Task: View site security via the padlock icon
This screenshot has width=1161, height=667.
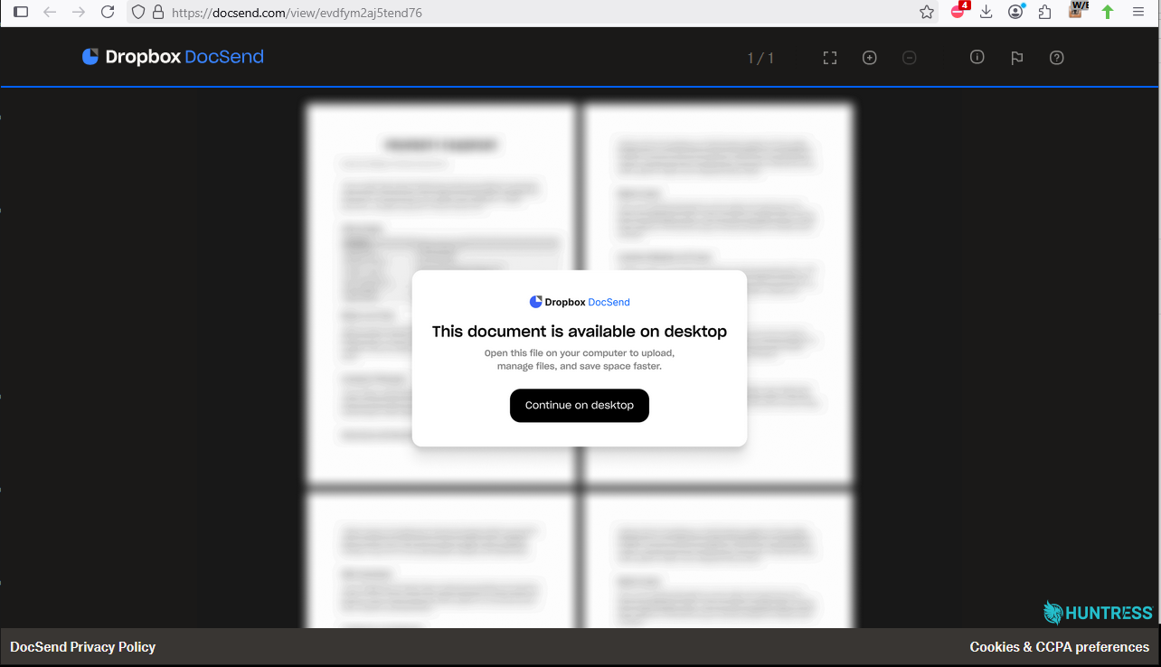Action: tap(158, 13)
